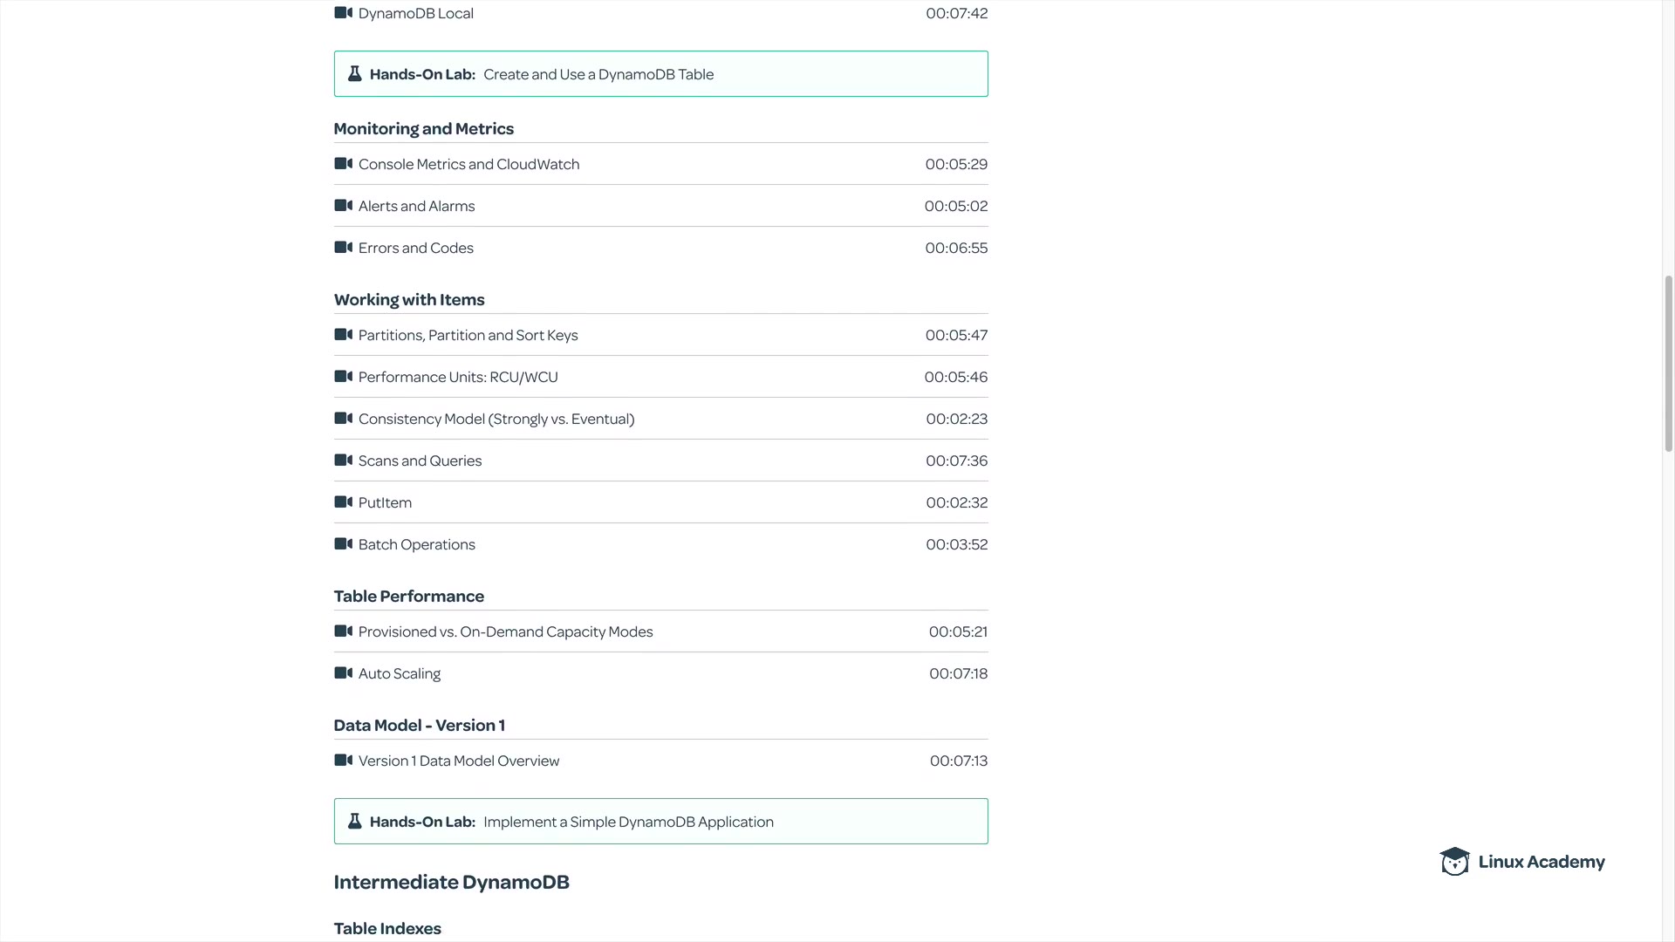Image resolution: width=1675 pixels, height=942 pixels.
Task: Open Version 1 Data Model Overview lesson
Action: (x=459, y=761)
